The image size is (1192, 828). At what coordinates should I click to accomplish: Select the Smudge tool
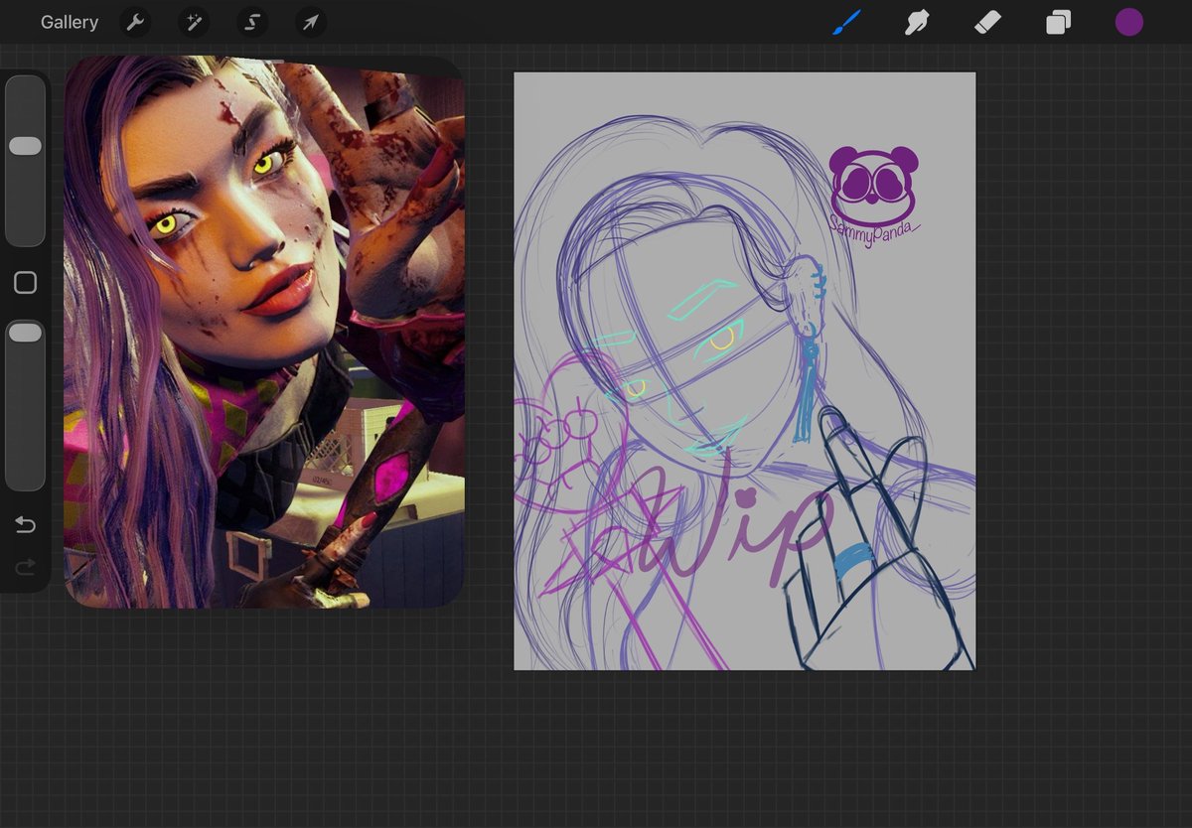(x=917, y=22)
